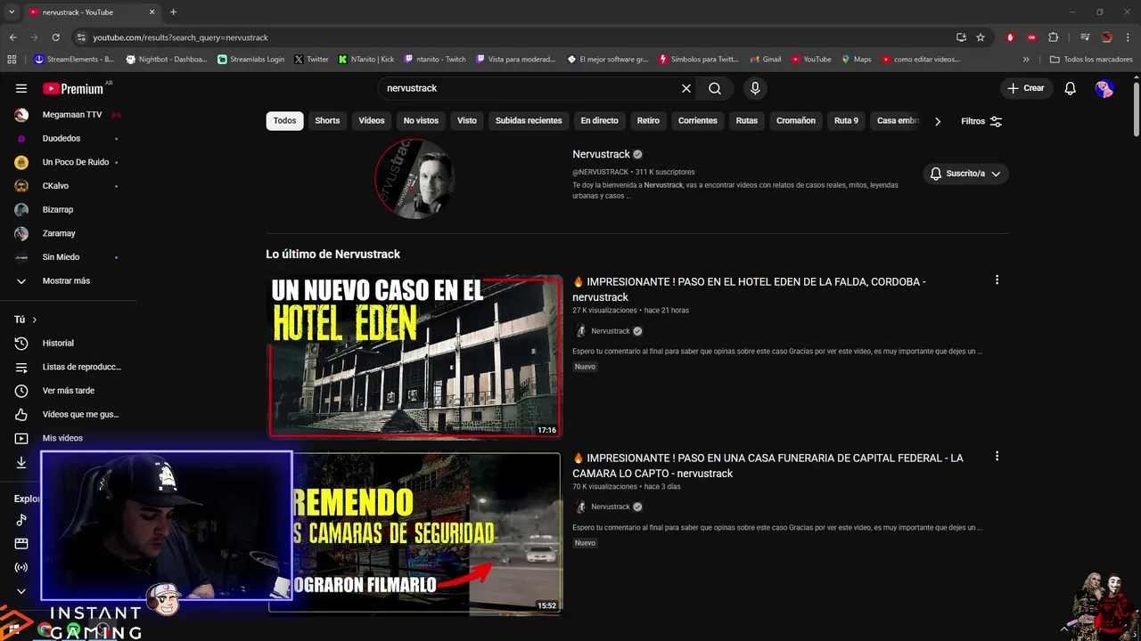This screenshot has height=641, width=1141.
Task: Open the StreamElements bookmark
Action: pyautogui.click(x=74, y=60)
